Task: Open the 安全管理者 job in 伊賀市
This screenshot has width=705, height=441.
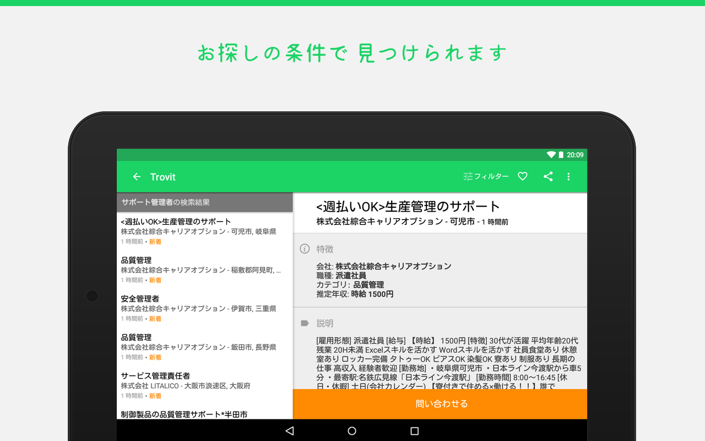Action: pos(204,309)
